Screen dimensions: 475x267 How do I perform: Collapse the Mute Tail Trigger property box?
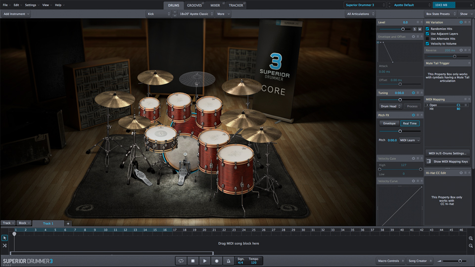point(469,63)
